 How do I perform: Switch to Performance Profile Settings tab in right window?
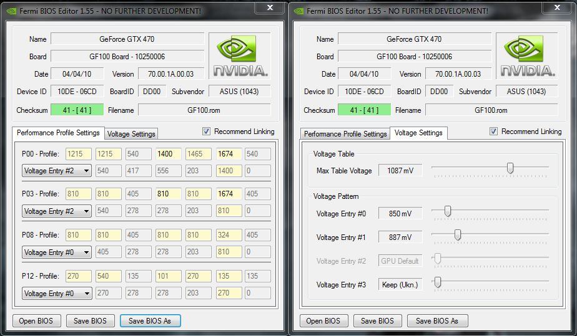pyautogui.click(x=345, y=134)
